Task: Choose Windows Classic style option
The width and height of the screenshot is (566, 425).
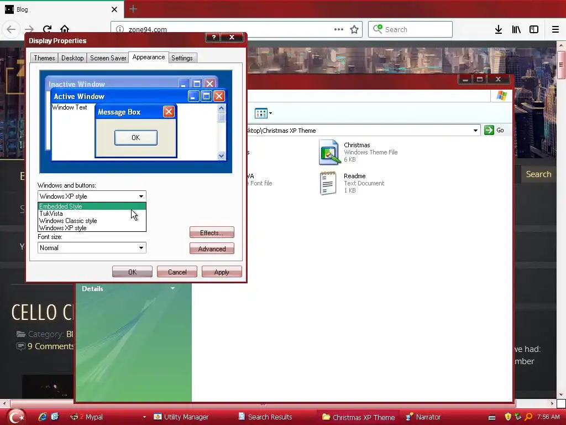Action: [x=92, y=221]
